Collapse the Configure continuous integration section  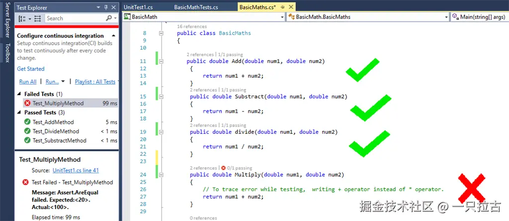113,36
